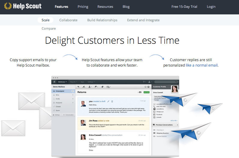
Task: Click the 'edit profile' link
Action: pos(174,121)
